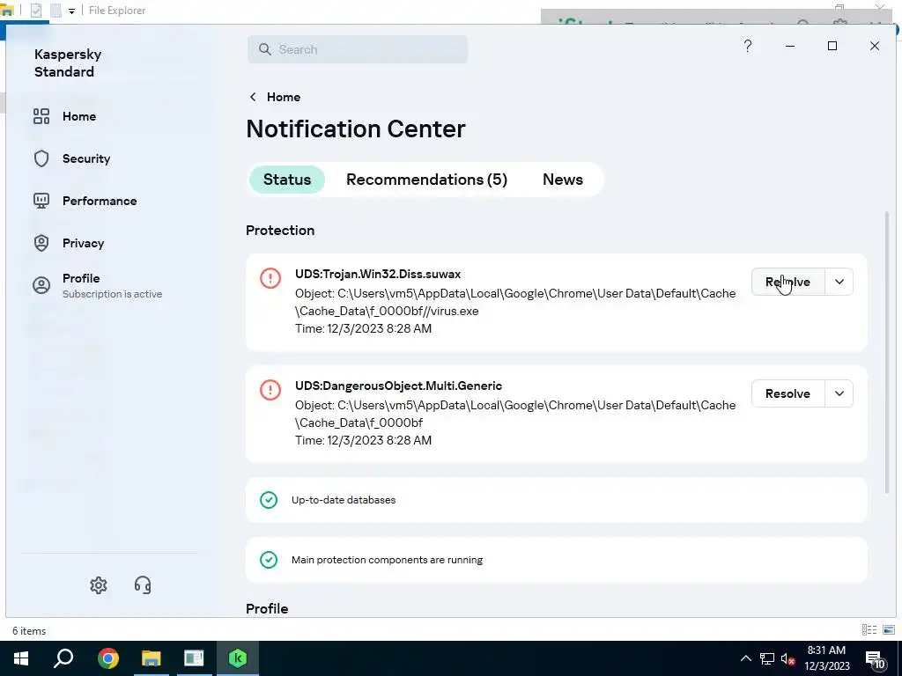Open taskbar search magnifier
This screenshot has width=902, height=676.
[x=63, y=658]
